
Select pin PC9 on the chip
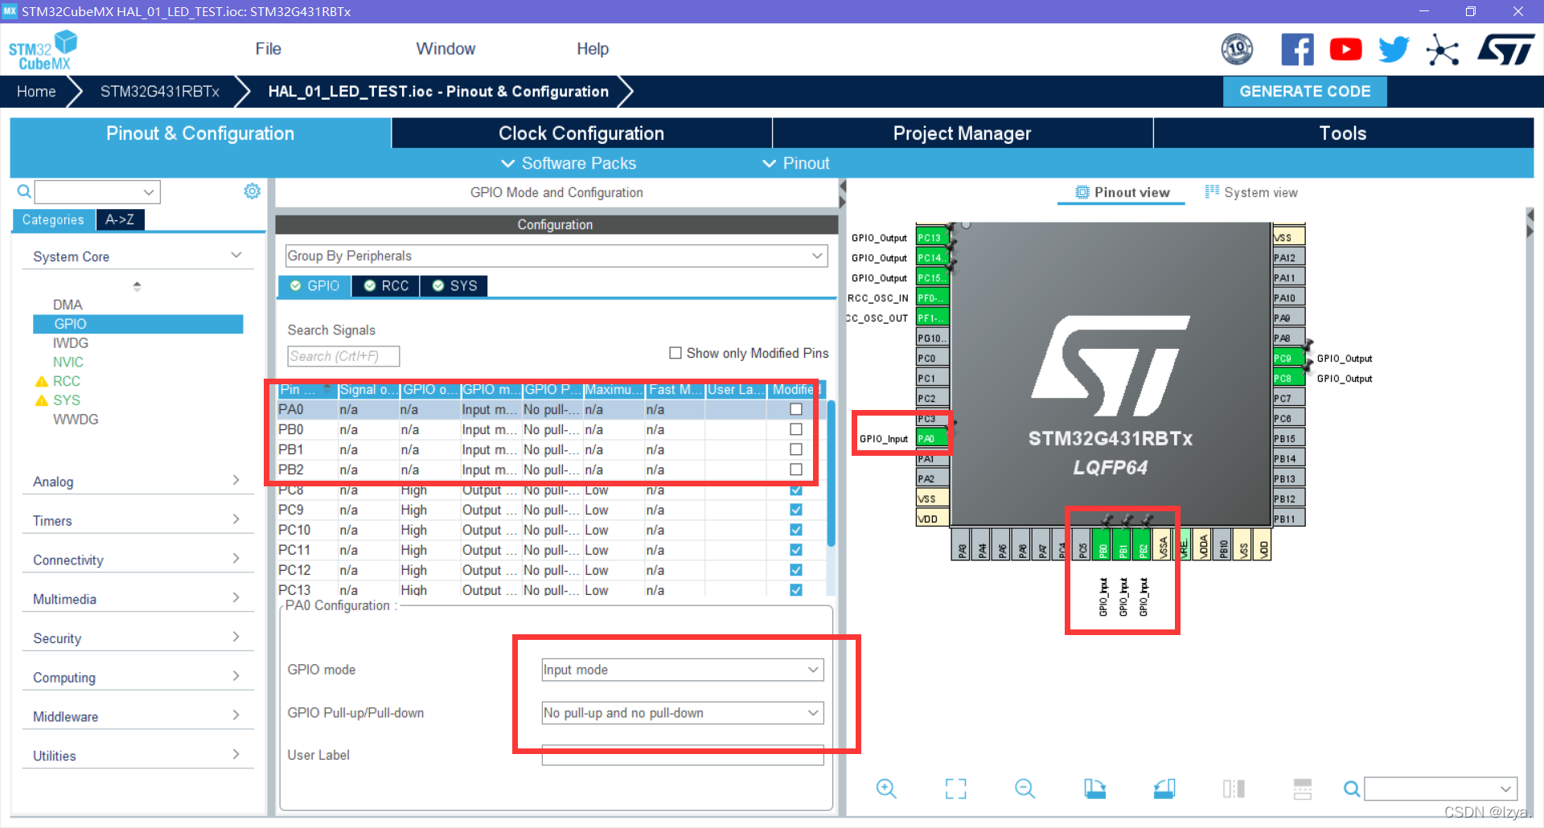1287,359
